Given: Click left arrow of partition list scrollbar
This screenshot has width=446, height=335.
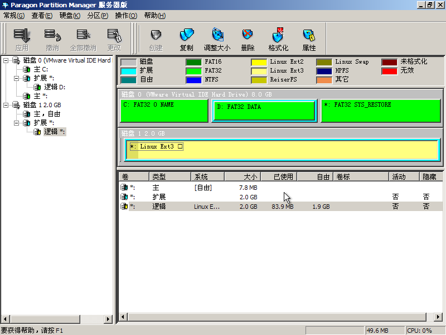Looking at the screenshot, I should tap(123, 317).
